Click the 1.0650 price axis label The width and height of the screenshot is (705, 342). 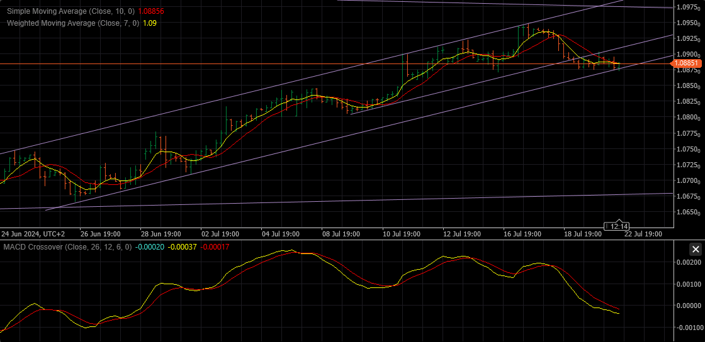(689, 212)
